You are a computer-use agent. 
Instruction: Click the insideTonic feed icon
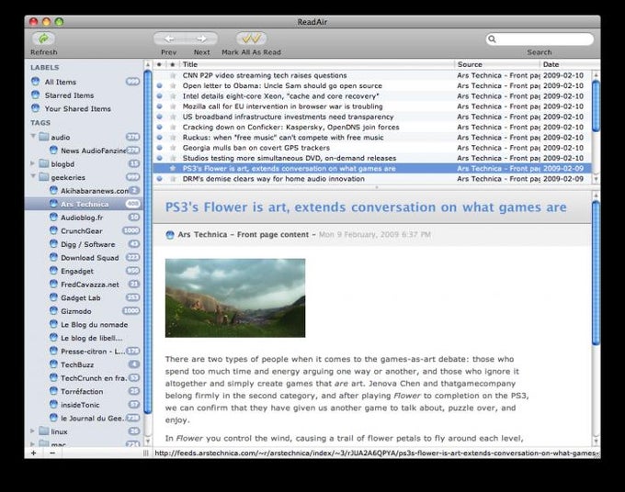pyautogui.click(x=54, y=405)
